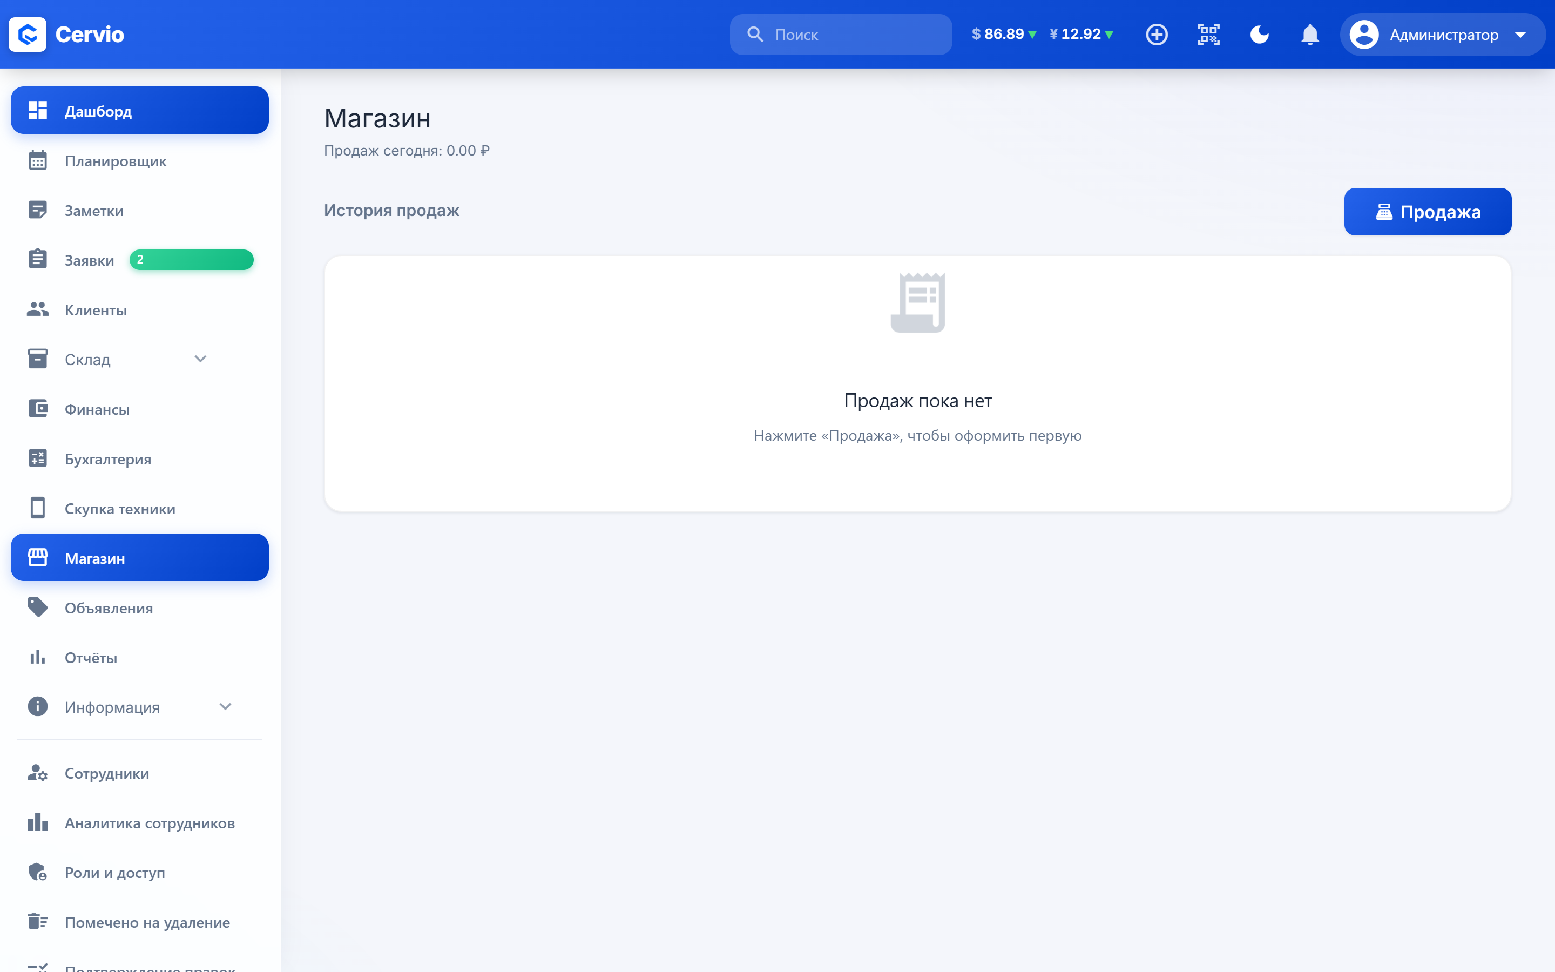Screen dimensions: 1555x972
Task: Click the Отчёты bar chart icon
Action: pos(37,657)
